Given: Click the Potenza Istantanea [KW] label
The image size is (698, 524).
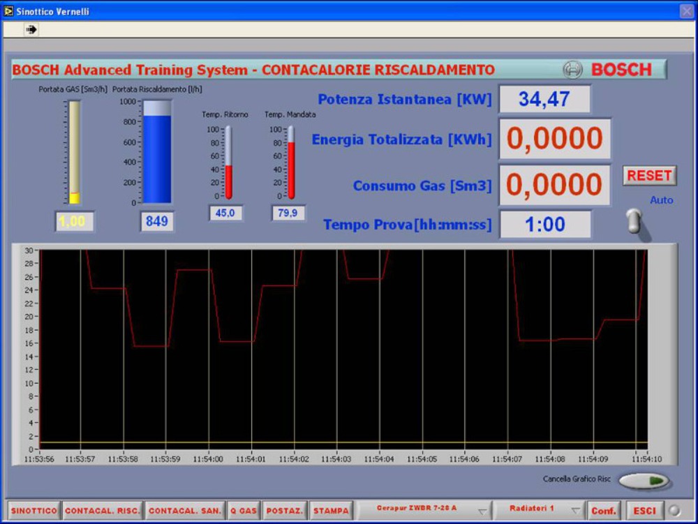Looking at the screenshot, I should click(x=405, y=99).
